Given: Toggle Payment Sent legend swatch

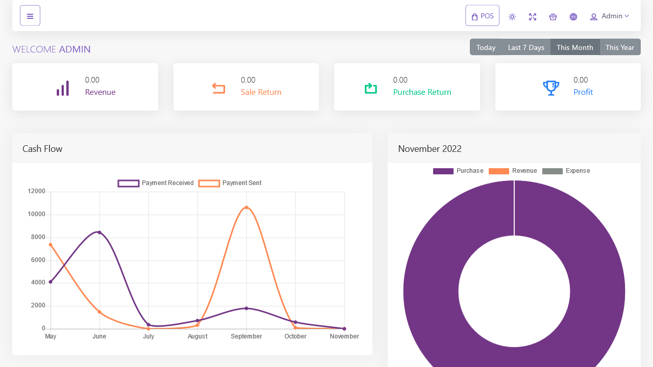Looking at the screenshot, I should (209, 183).
